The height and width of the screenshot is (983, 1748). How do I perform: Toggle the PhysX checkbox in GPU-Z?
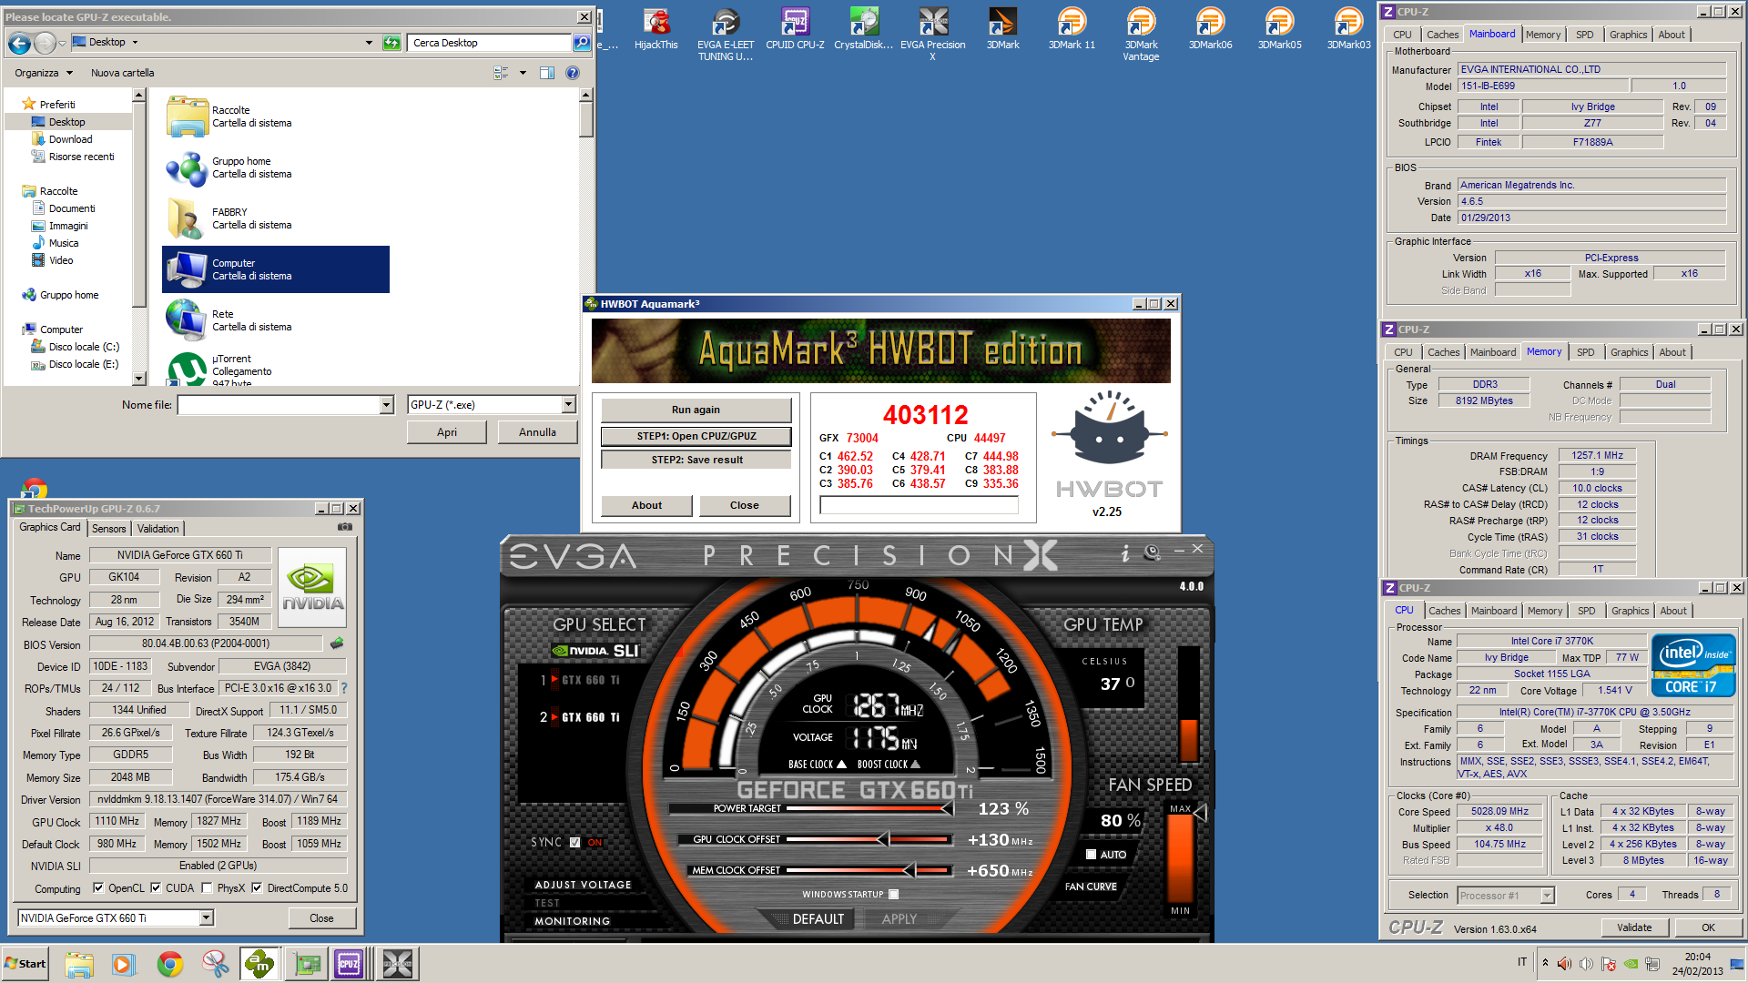pyautogui.click(x=207, y=887)
